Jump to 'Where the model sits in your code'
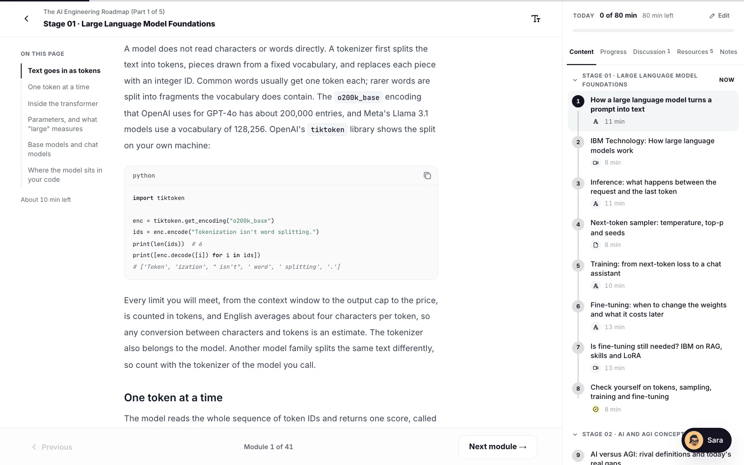 (65, 175)
